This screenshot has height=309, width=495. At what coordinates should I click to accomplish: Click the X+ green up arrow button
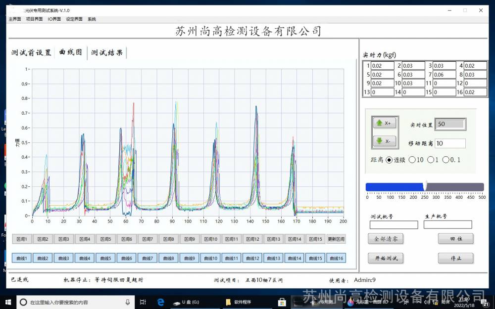click(385, 123)
